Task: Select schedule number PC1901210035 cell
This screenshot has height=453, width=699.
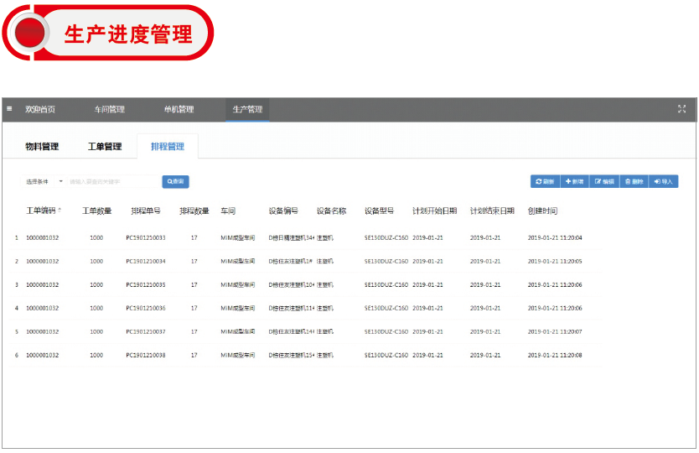Action: click(146, 284)
